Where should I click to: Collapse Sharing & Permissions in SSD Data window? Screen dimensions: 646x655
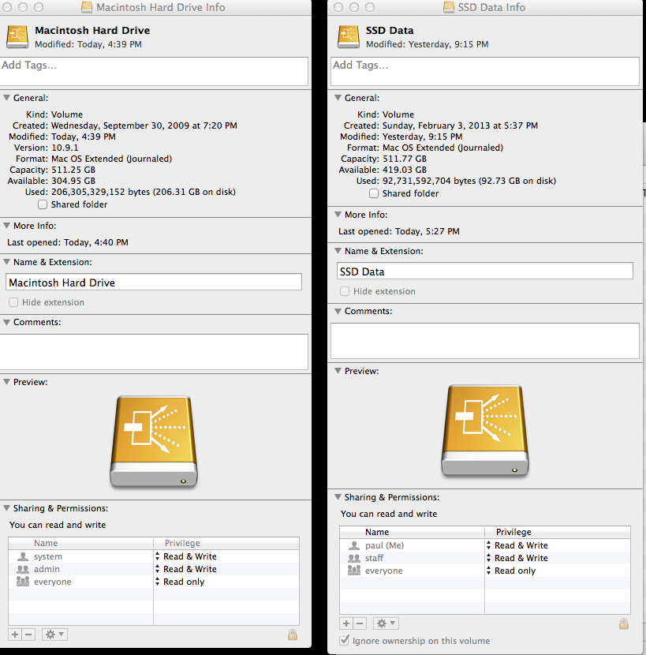[338, 497]
